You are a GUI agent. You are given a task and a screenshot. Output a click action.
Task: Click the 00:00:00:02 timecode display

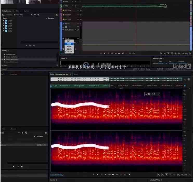pyautogui.click(x=57, y=175)
